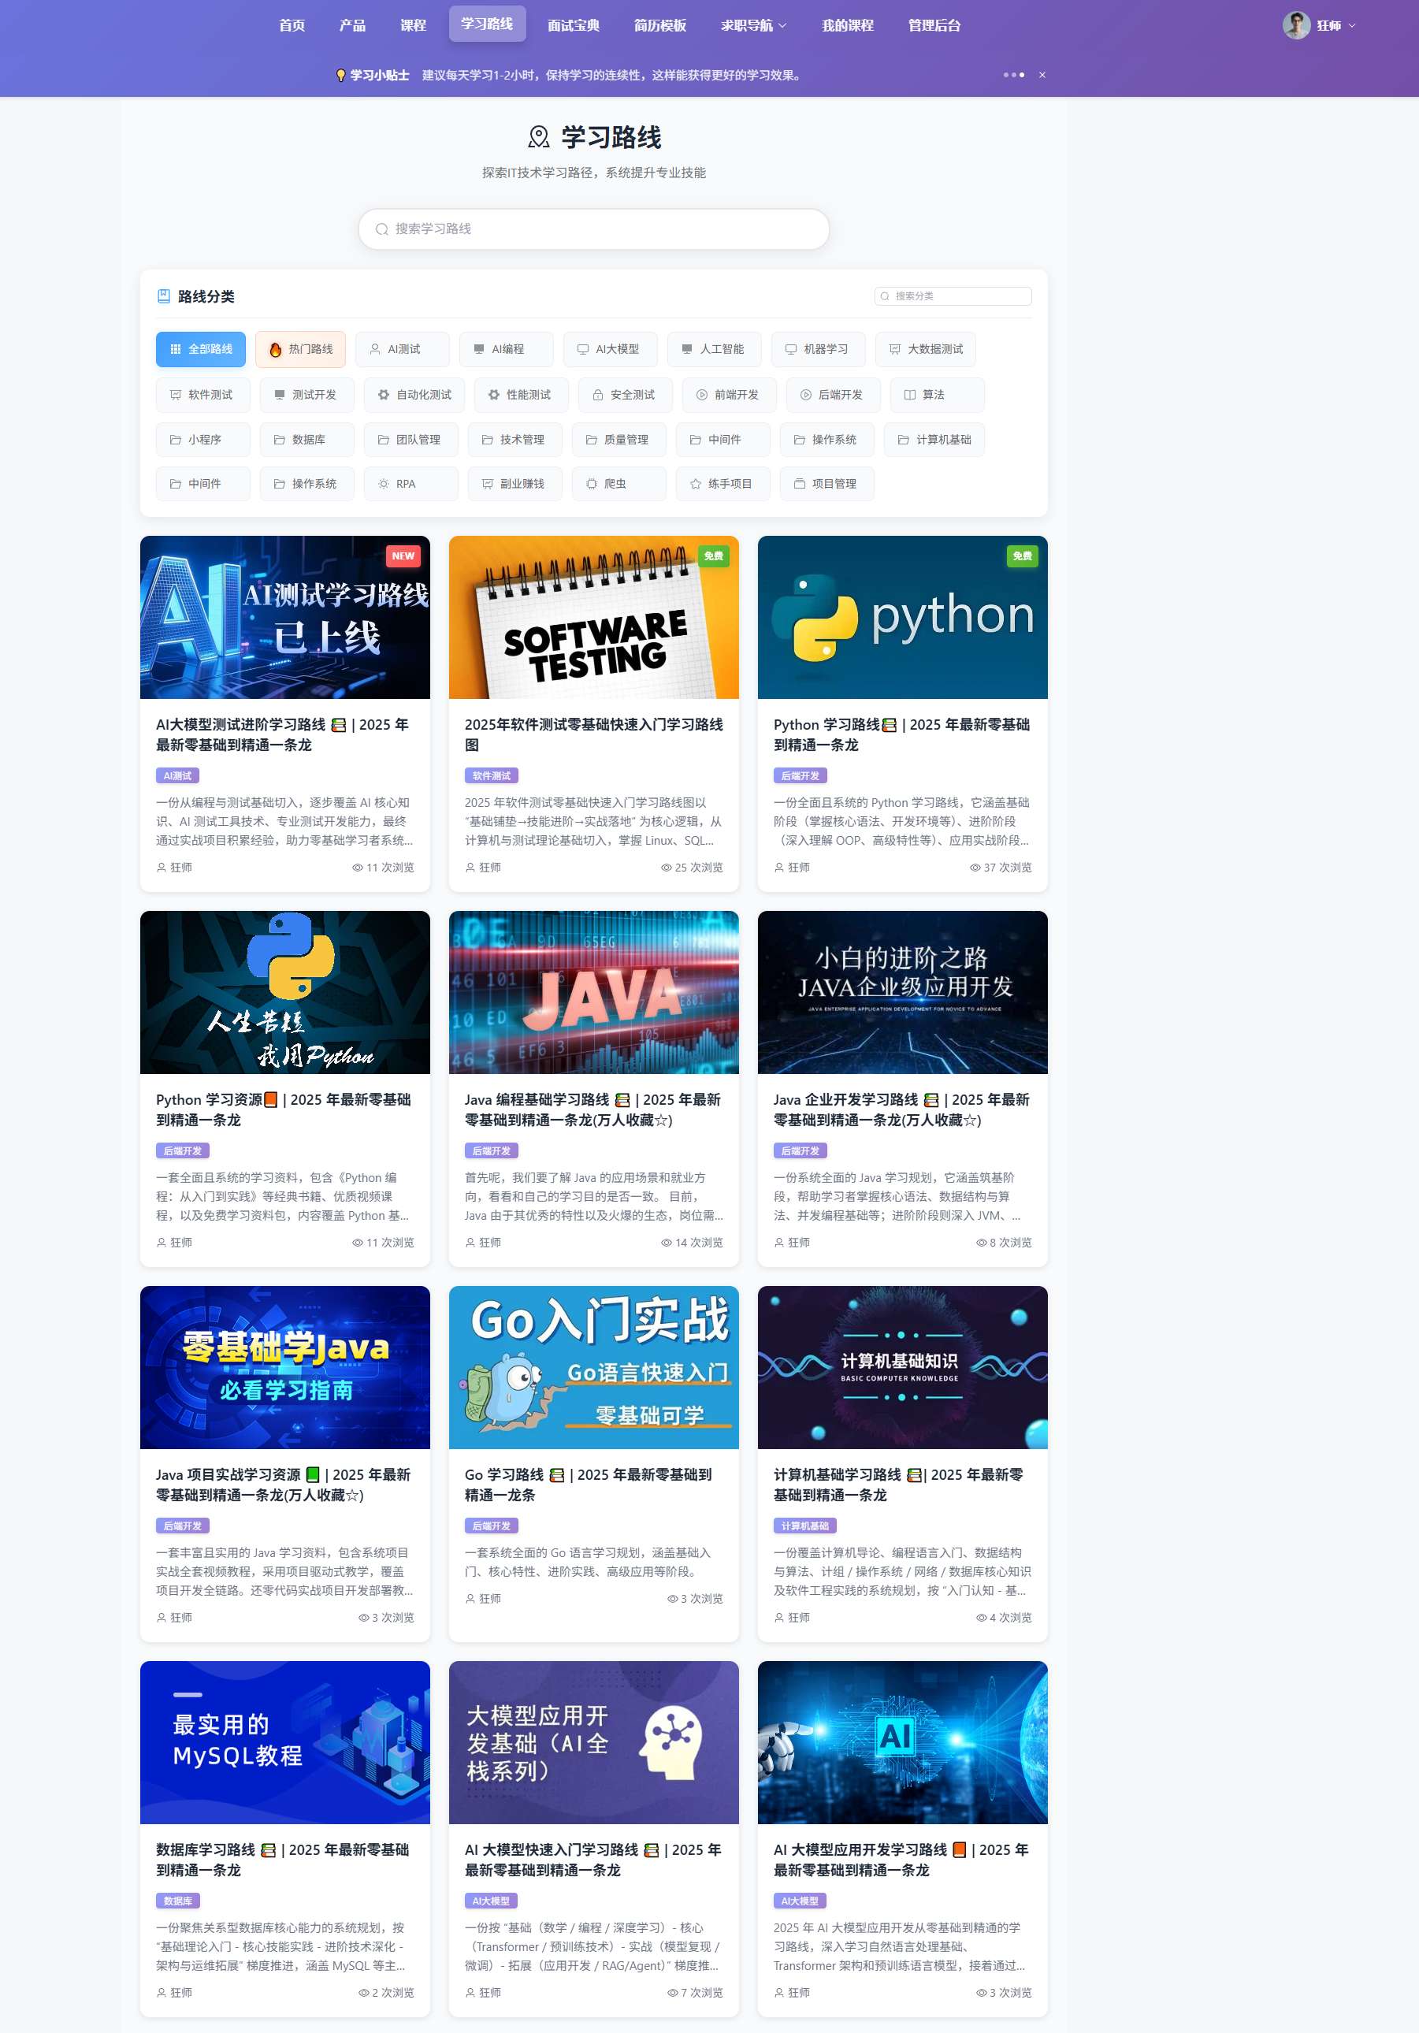Click the user avatar picture in header
The width and height of the screenshot is (1419, 2033).
tap(1296, 26)
